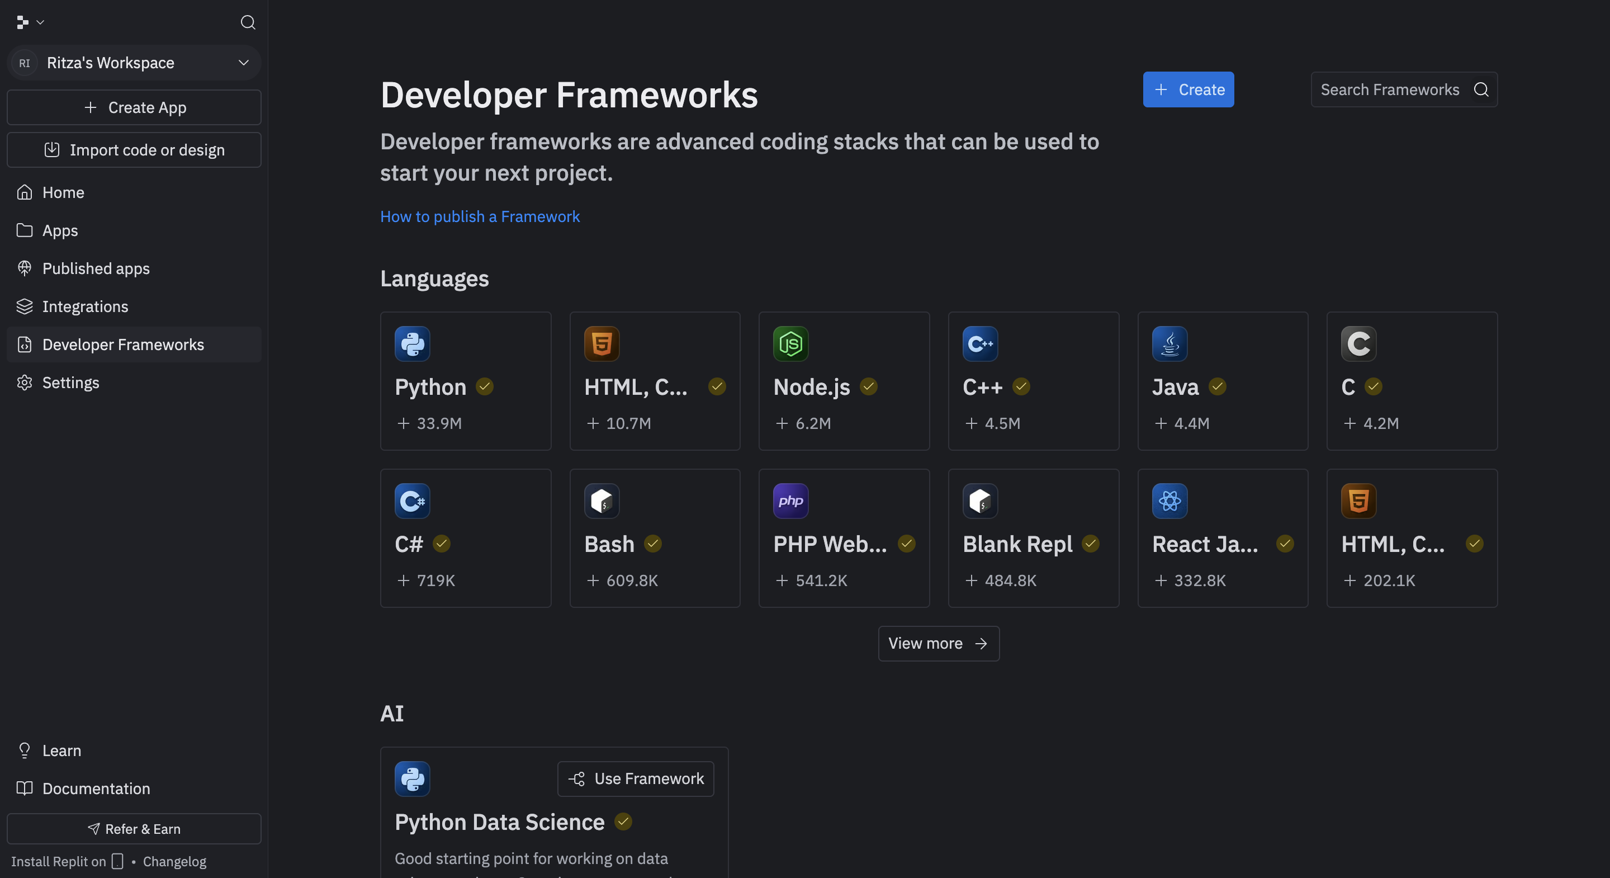Expand languages with View more
Screen dimensions: 1610x878
[x=938, y=644]
